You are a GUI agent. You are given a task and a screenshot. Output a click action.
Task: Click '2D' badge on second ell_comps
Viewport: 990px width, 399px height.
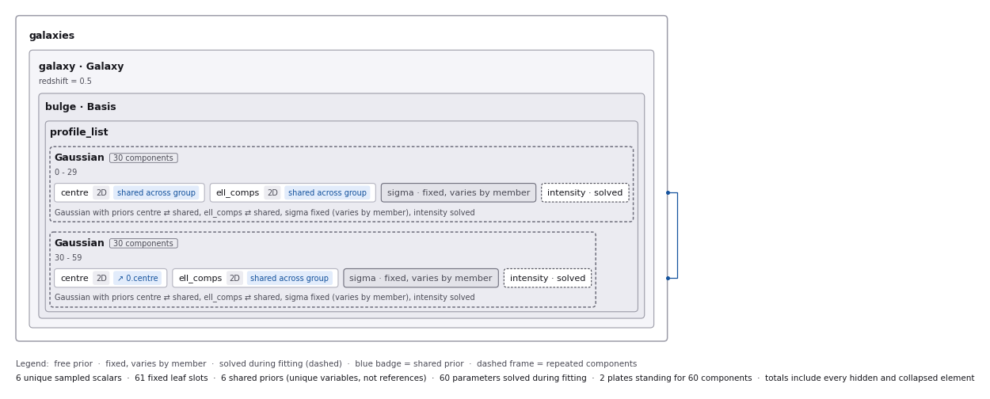[234, 279]
